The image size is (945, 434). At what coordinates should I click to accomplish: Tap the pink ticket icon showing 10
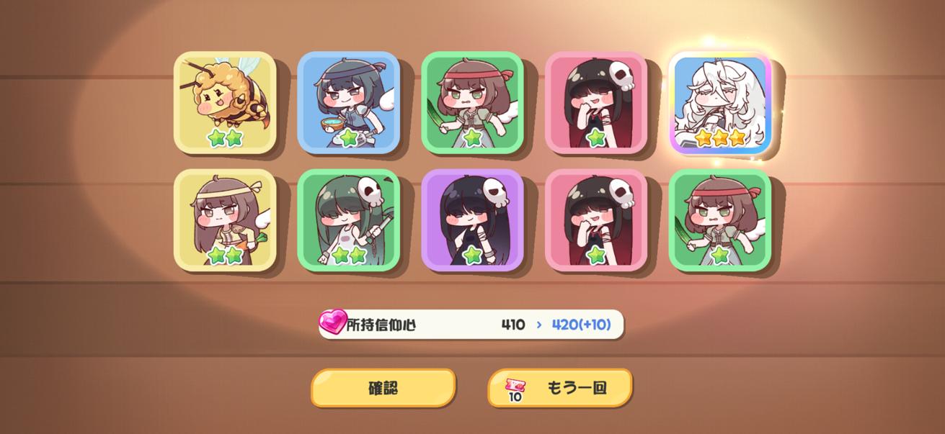pos(515,390)
